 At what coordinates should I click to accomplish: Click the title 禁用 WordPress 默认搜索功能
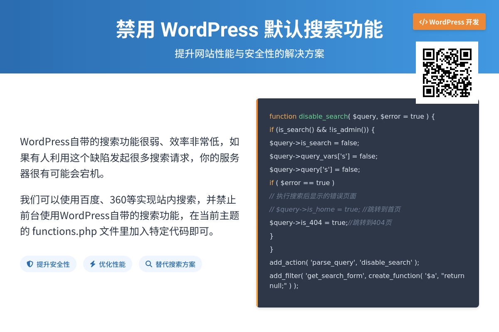click(x=249, y=29)
